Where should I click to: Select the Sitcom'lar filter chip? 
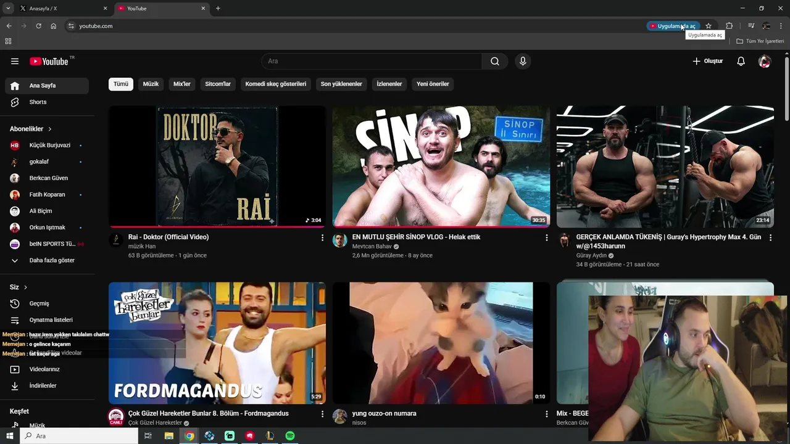coord(218,84)
